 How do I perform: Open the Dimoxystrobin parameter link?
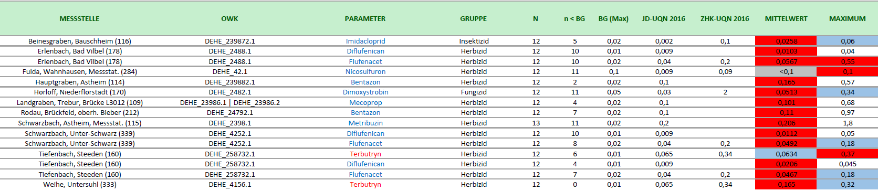[x=365, y=92]
